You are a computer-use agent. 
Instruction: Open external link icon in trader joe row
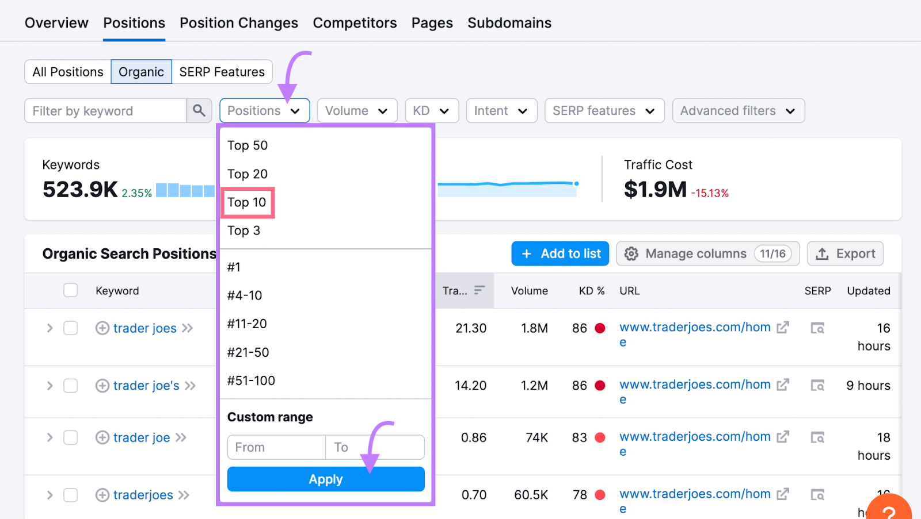[783, 437]
